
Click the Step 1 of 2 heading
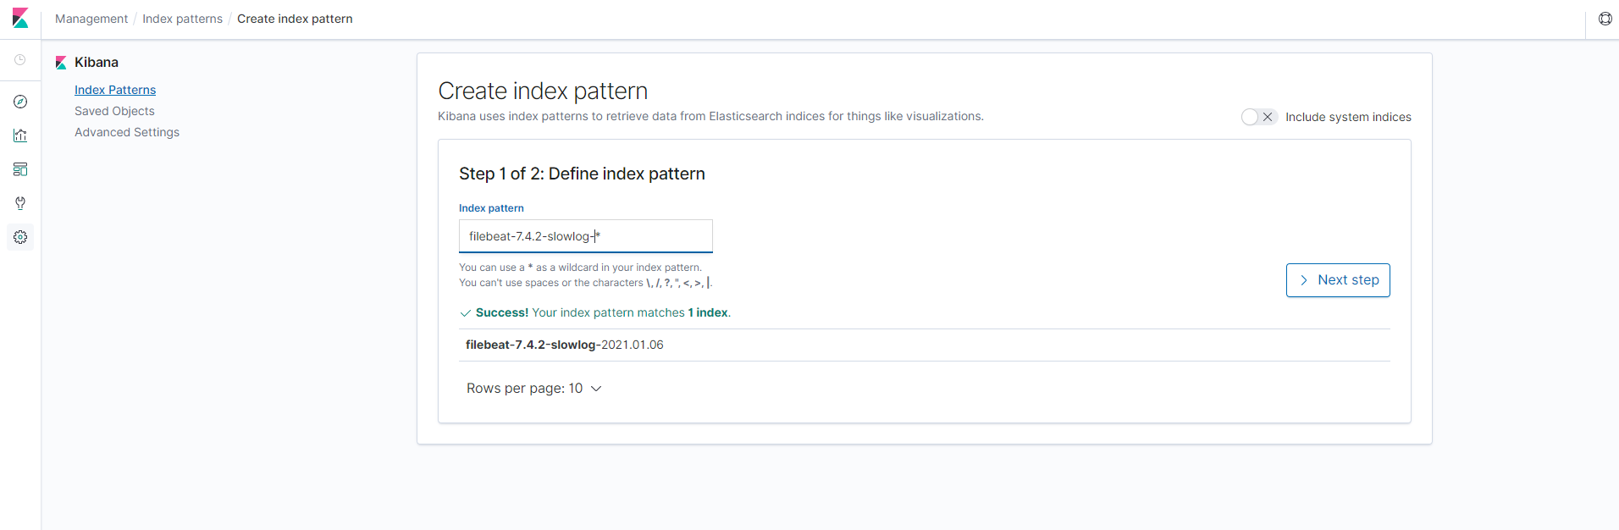click(x=582, y=174)
